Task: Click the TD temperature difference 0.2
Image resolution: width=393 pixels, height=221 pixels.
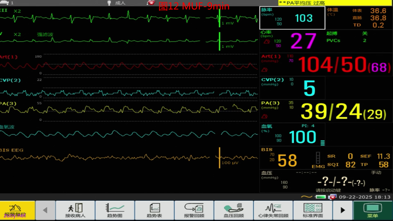Action: tap(378, 25)
